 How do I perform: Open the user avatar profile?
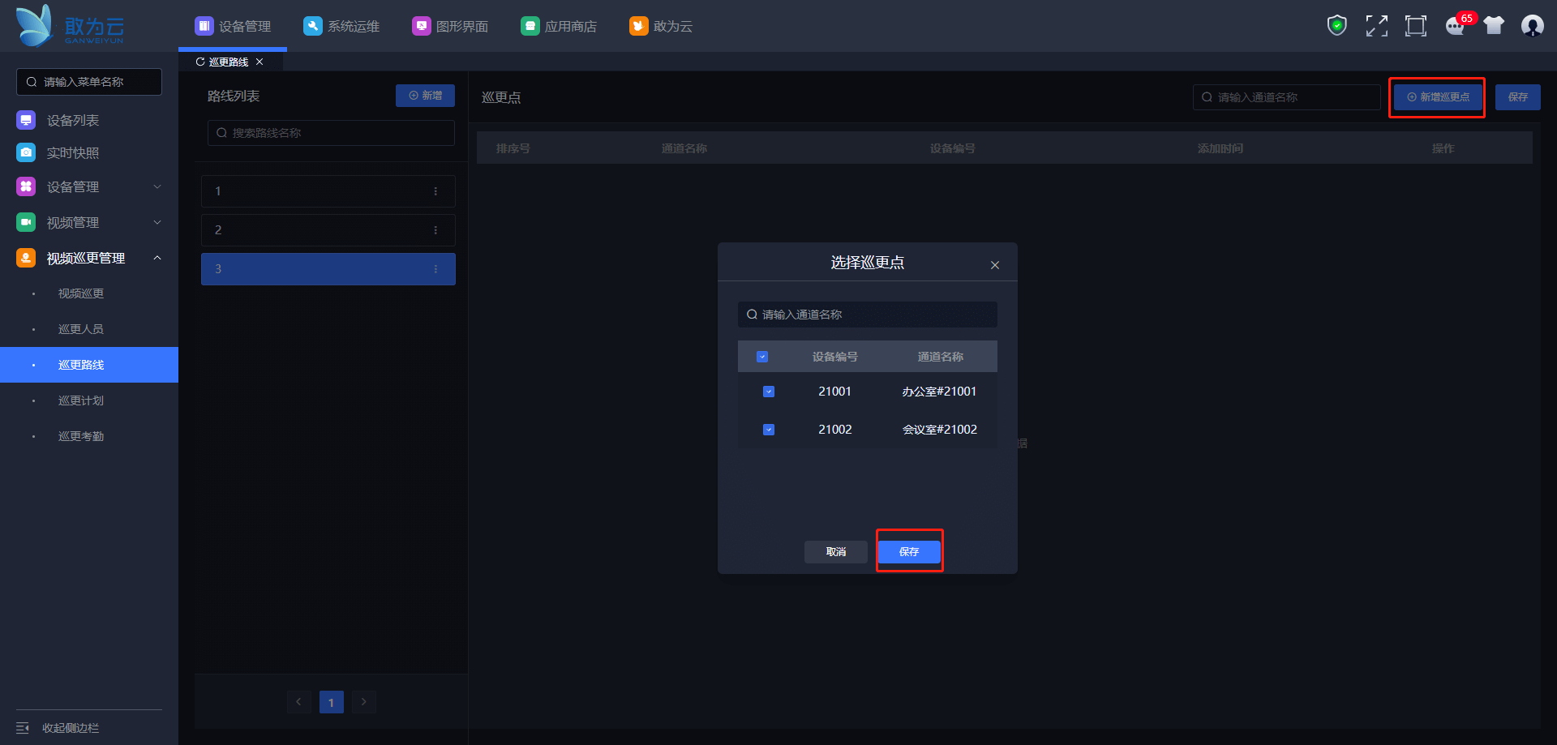coord(1532,26)
